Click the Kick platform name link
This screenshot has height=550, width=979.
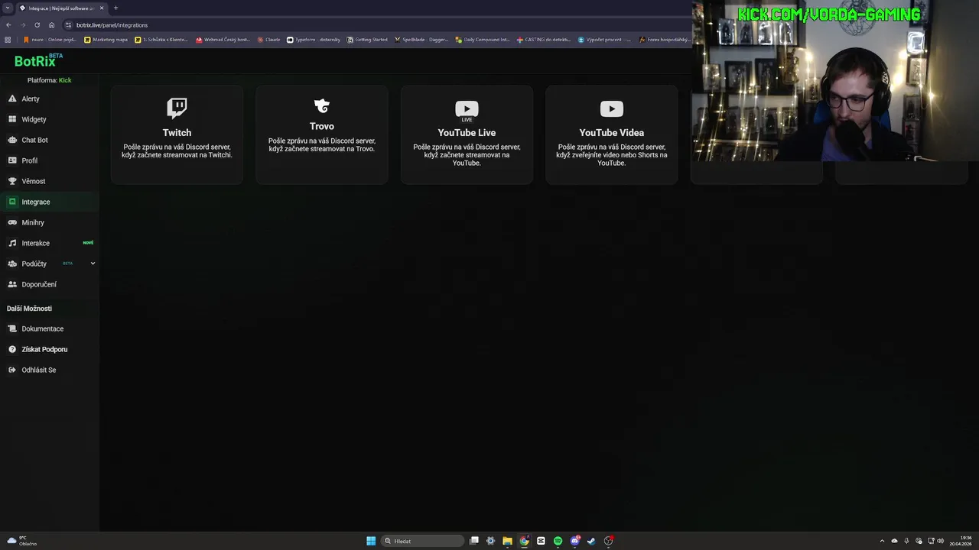click(x=65, y=80)
